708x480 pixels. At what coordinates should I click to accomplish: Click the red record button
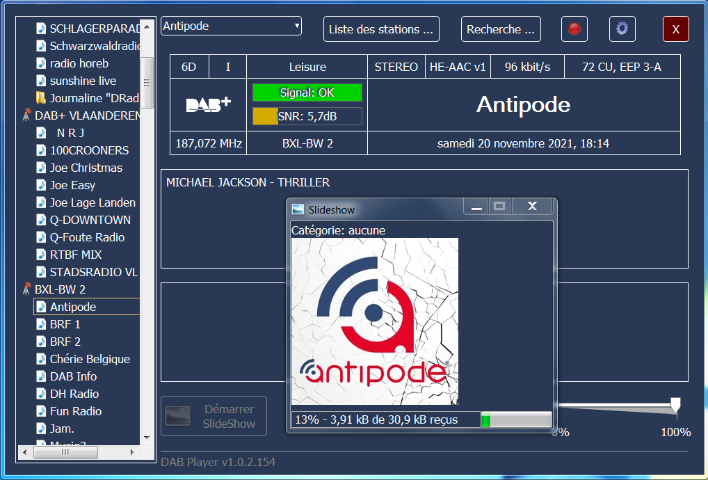574,29
